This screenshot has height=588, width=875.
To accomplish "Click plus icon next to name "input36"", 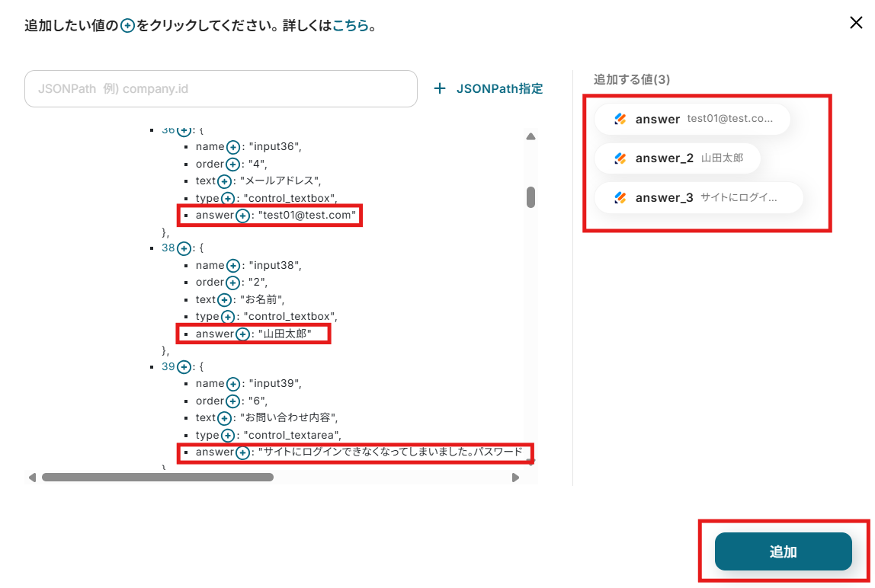I will click(x=233, y=147).
